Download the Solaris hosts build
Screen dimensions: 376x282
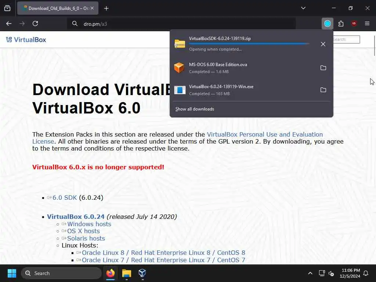pos(86,238)
